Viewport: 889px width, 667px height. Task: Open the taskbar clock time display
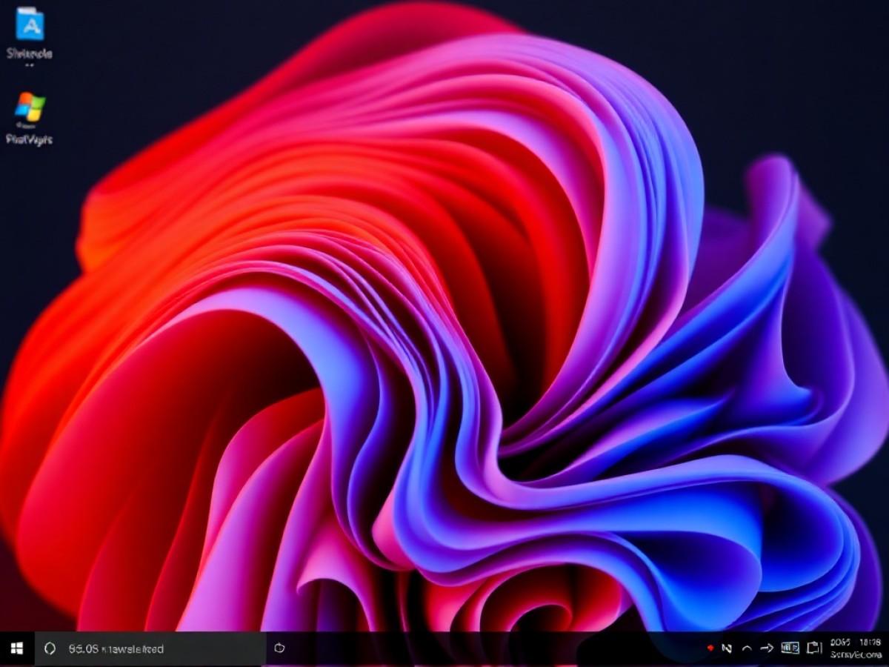tap(869, 643)
